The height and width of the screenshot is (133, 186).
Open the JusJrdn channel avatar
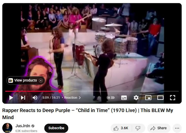(7, 128)
